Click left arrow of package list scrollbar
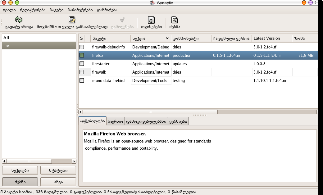This screenshot has width=323, height=195. click(81, 112)
